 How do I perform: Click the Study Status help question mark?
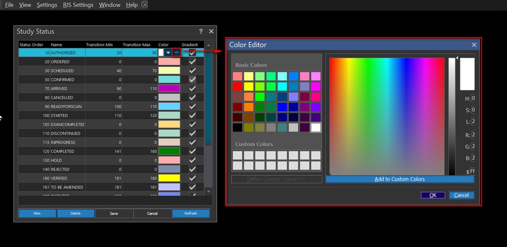pos(201,31)
